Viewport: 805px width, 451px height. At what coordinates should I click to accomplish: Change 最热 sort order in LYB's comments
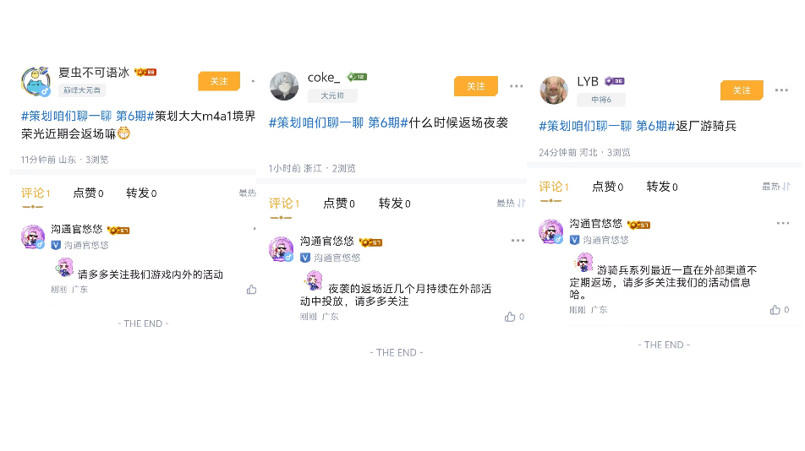click(775, 187)
